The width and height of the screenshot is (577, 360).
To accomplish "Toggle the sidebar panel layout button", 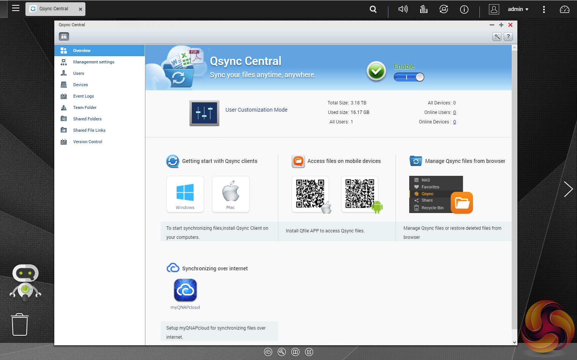I will (64, 36).
